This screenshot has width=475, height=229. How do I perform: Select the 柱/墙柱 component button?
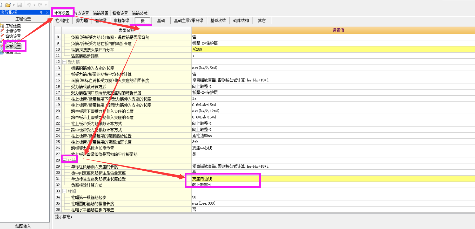pyautogui.click(x=62, y=20)
